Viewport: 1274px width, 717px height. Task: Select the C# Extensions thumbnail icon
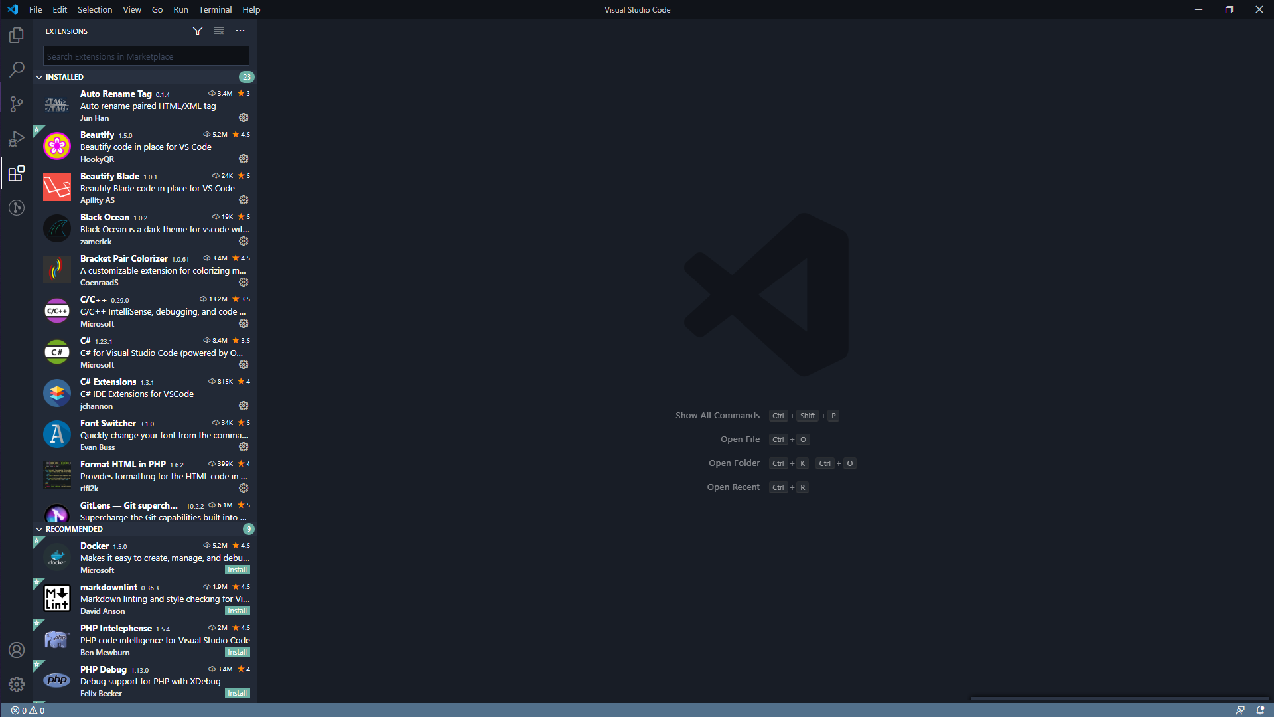click(x=57, y=393)
